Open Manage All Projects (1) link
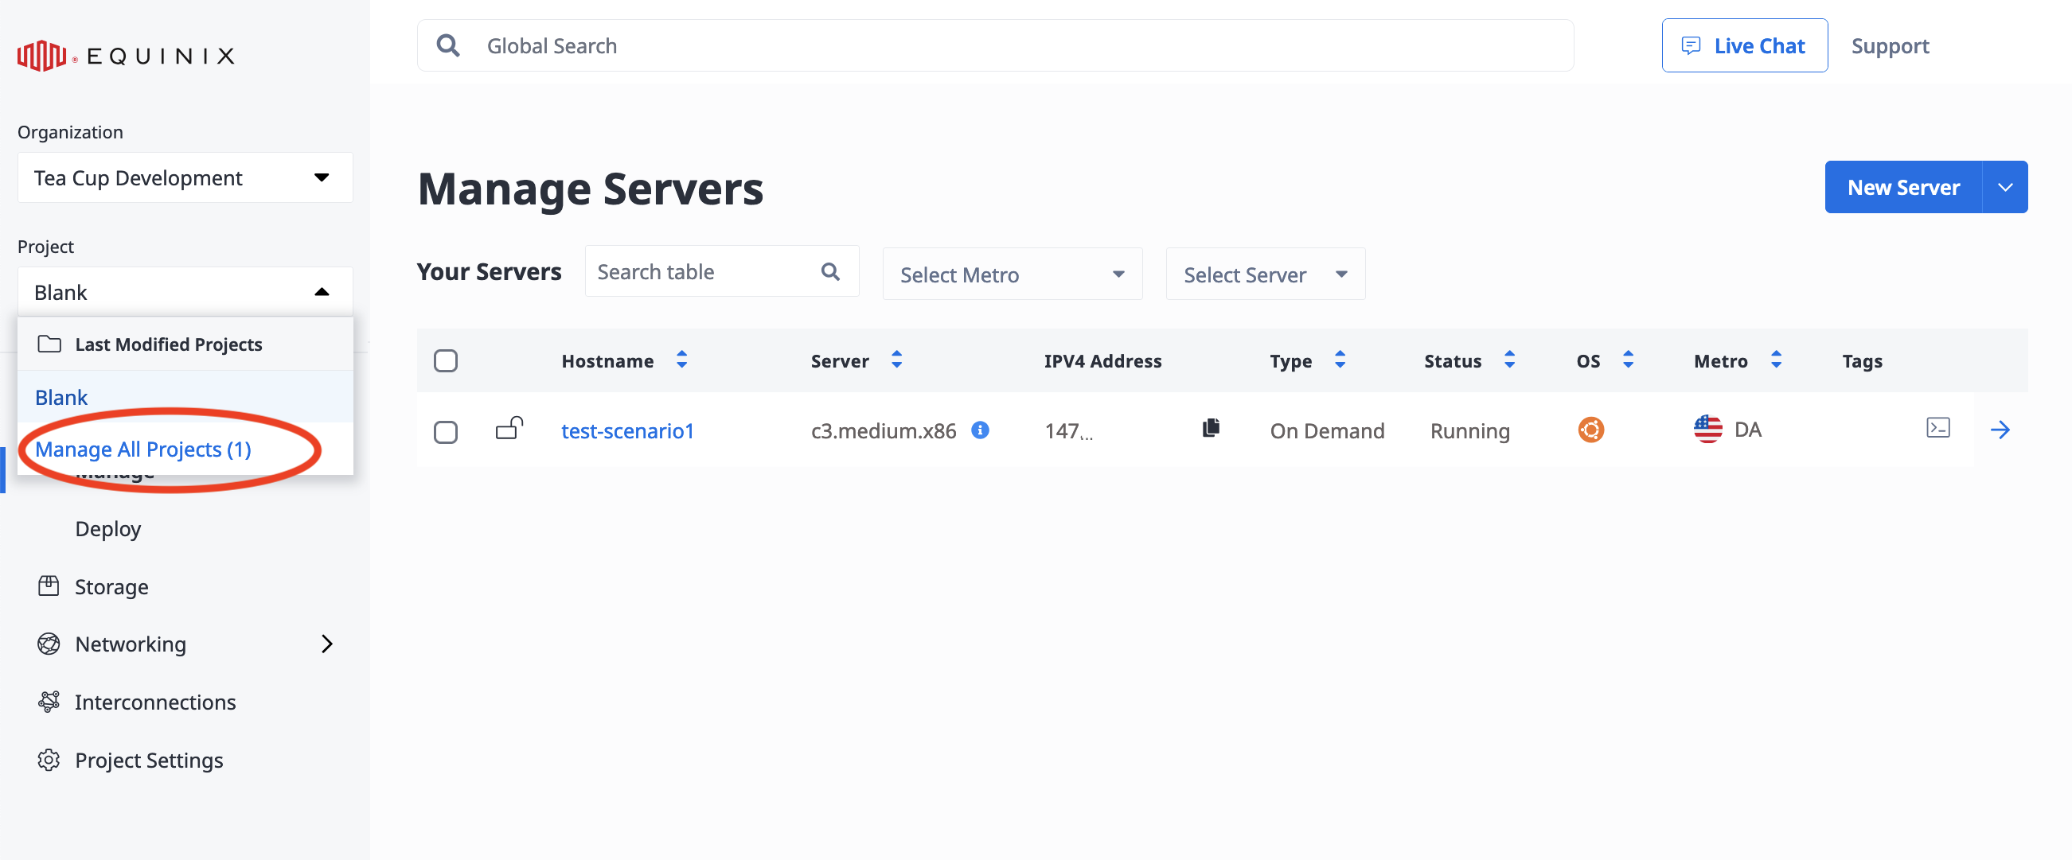2072x860 pixels. pyautogui.click(x=143, y=449)
